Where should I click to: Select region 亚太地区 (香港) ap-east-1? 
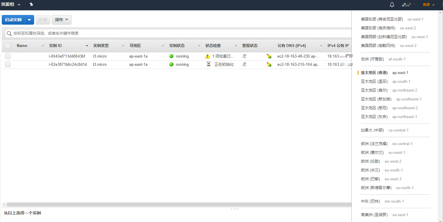tap(385, 73)
